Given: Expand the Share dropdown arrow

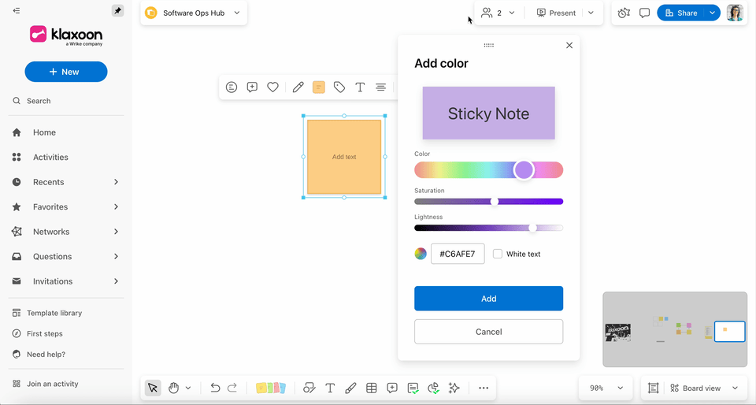Looking at the screenshot, I should click(x=712, y=13).
